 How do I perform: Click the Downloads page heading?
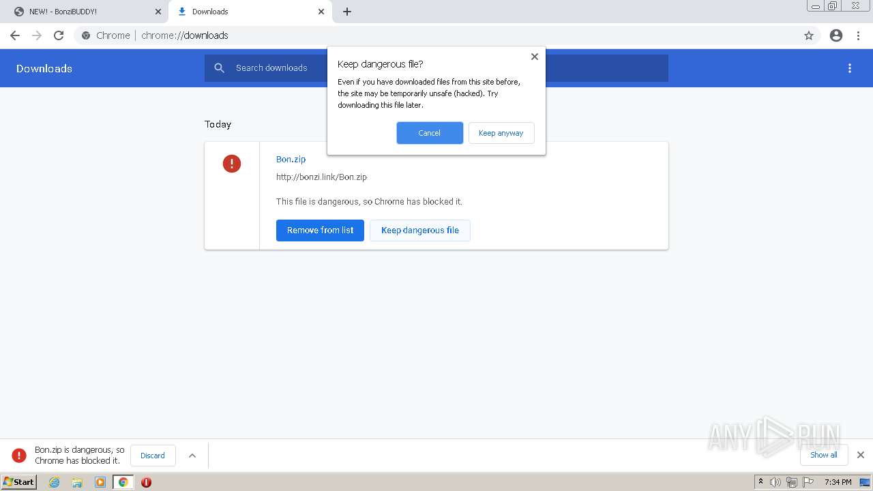point(44,68)
